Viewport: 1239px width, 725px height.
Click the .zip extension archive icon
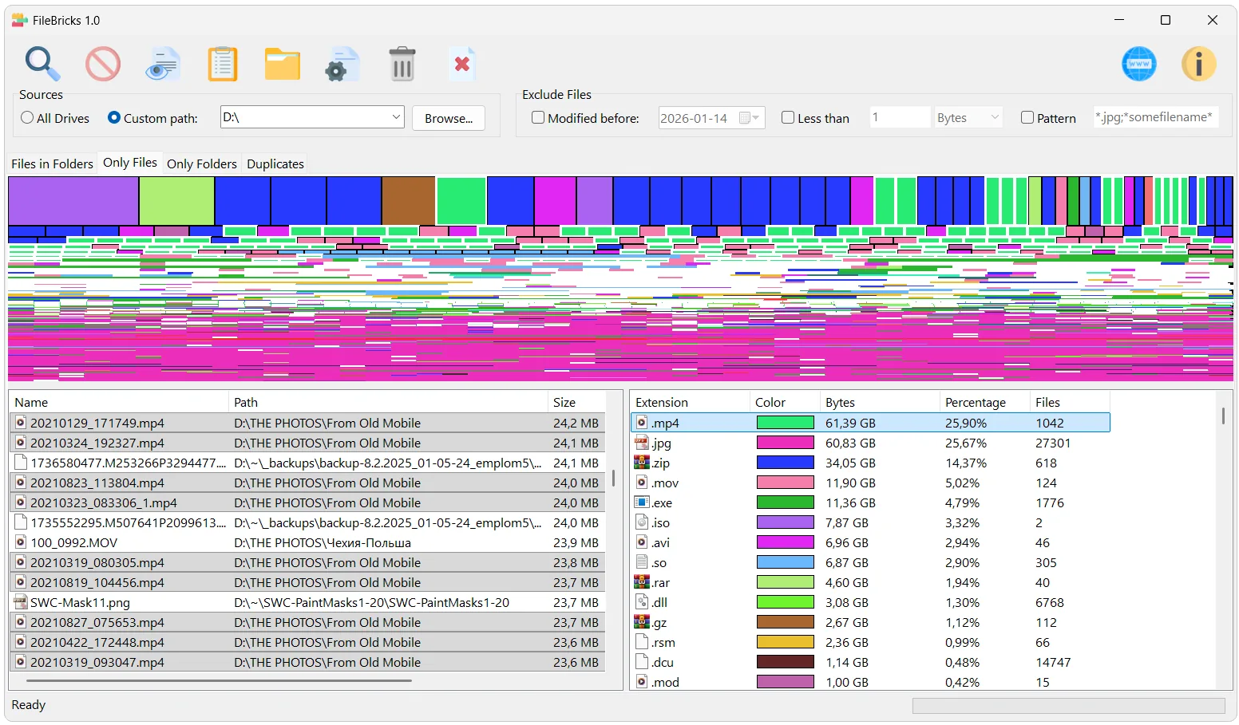coord(642,463)
